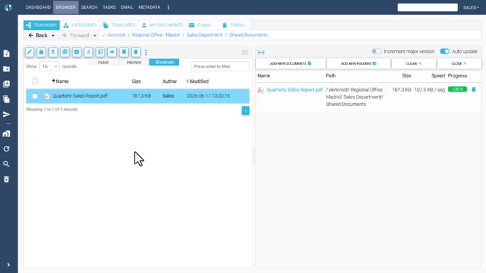The width and height of the screenshot is (486, 273).
Task: Click the new folder sidebar icon
Action: [x=7, y=69]
